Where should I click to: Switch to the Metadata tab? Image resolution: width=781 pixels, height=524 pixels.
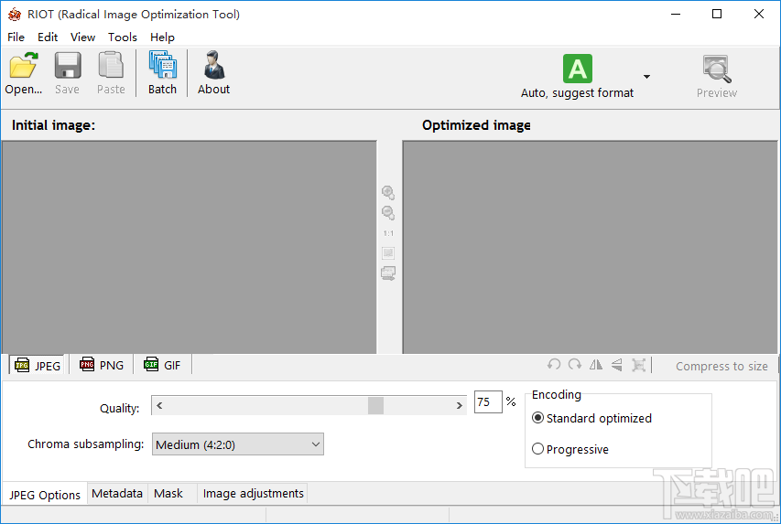coord(117,494)
